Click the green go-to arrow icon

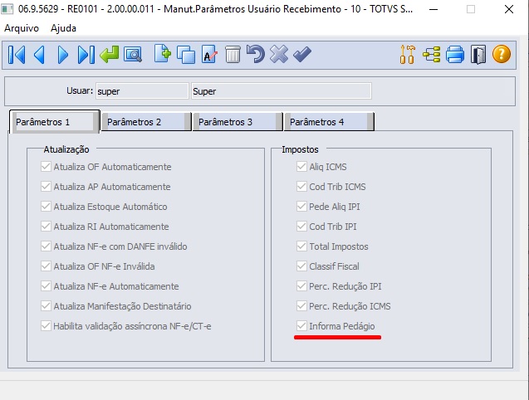[110, 54]
